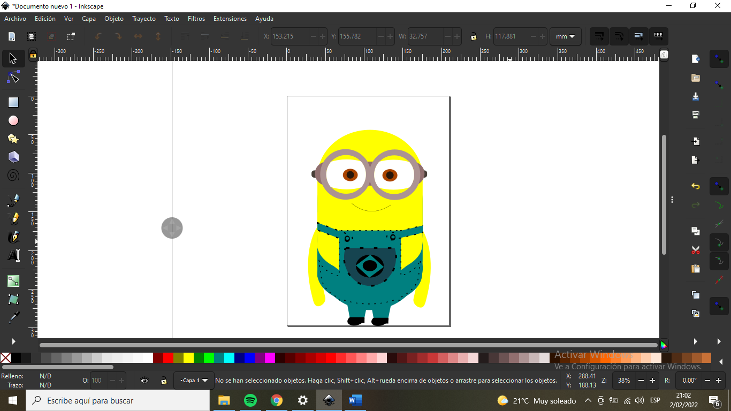
Task: Activate the Spiral tool
Action: pyautogui.click(x=13, y=176)
